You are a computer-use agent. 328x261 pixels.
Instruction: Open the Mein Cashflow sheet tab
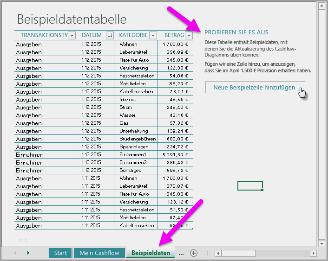(x=99, y=253)
